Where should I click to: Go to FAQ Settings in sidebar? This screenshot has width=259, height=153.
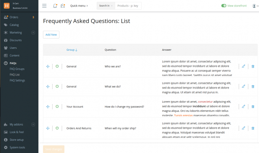click(x=18, y=81)
